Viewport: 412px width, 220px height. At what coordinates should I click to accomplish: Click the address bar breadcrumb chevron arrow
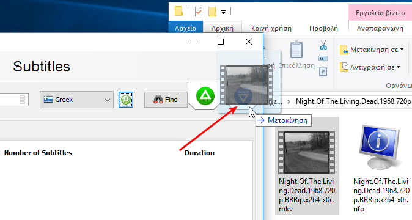289,101
